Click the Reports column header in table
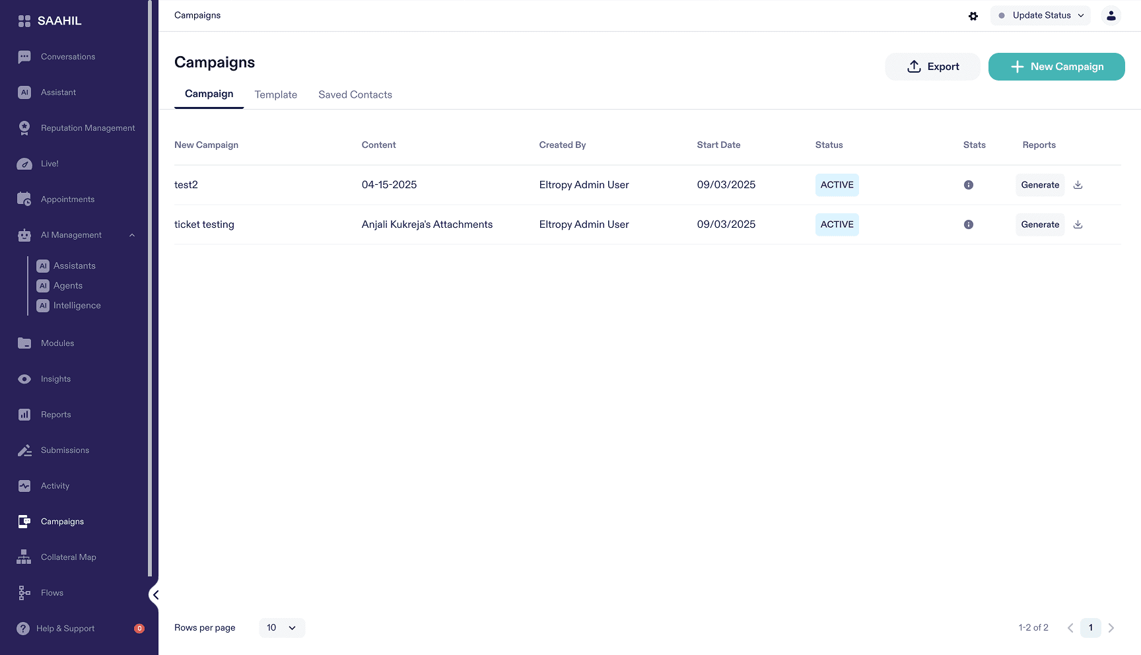Image resolution: width=1141 pixels, height=655 pixels. click(1039, 145)
